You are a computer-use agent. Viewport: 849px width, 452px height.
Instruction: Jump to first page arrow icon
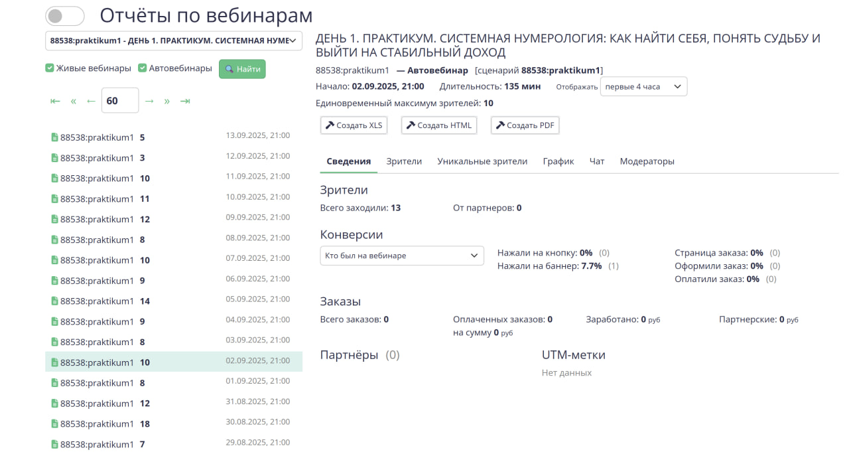tap(55, 101)
